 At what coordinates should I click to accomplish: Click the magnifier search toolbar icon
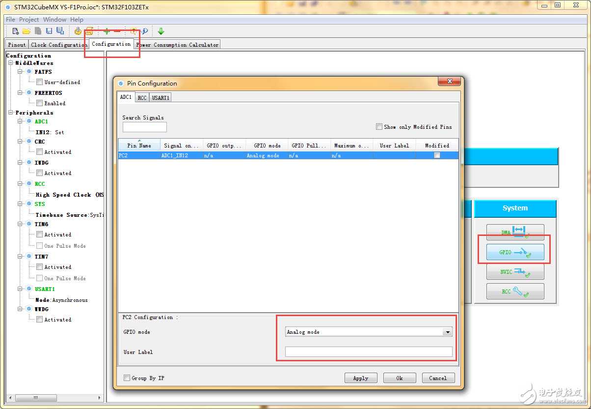[145, 31]
